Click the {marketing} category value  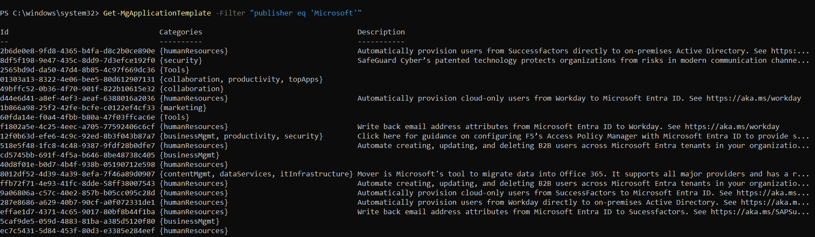coord(183,108)
